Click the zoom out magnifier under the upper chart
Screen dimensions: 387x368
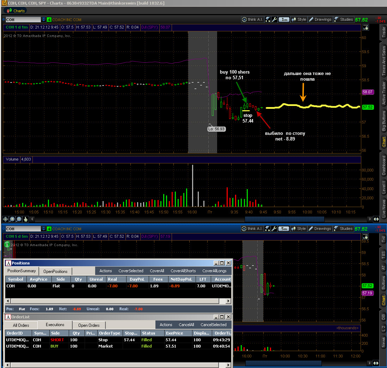pyautogui.click(x=19, y=219)
